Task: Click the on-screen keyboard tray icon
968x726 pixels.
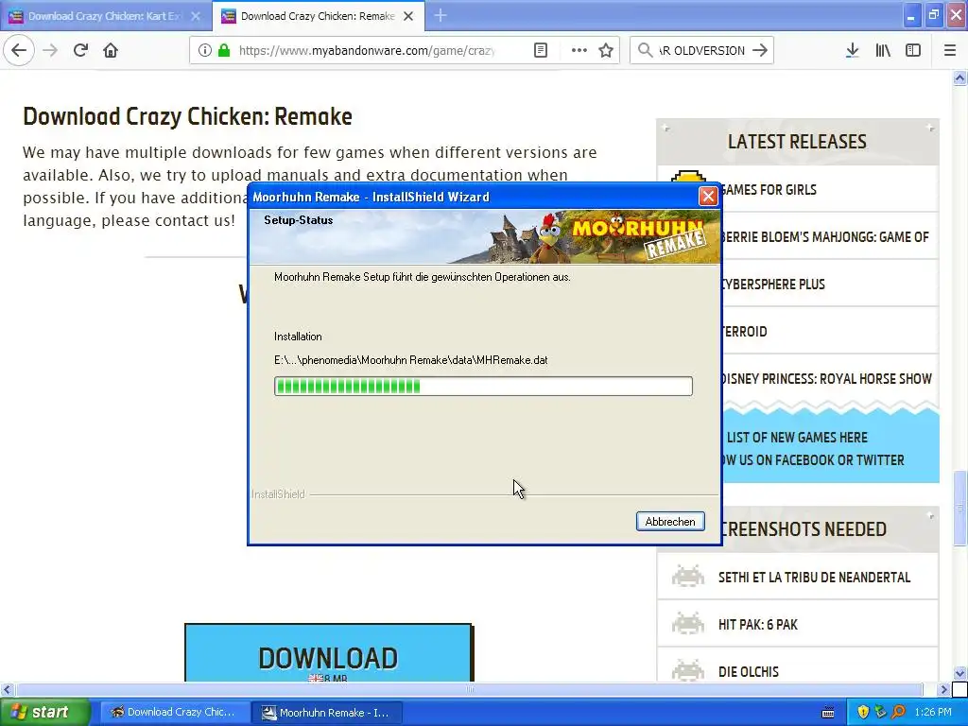Action: click(828, 713)
